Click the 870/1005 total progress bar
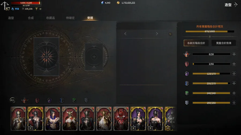Viewport: 241px width, 135px height. [x=210, y=31]
